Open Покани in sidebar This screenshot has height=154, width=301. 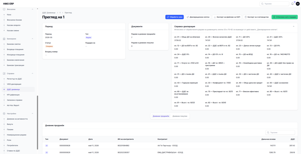click(x=18, y=129)
